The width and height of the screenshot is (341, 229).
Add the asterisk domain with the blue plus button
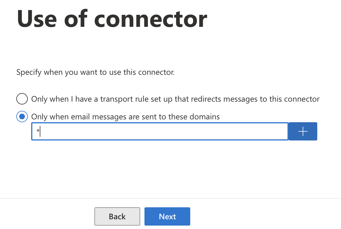303,131
